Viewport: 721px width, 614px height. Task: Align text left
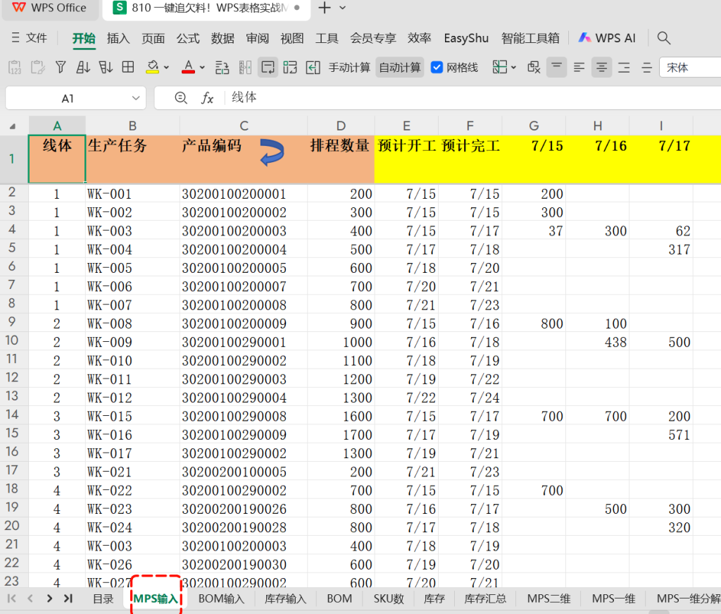(x=579, y=68)
